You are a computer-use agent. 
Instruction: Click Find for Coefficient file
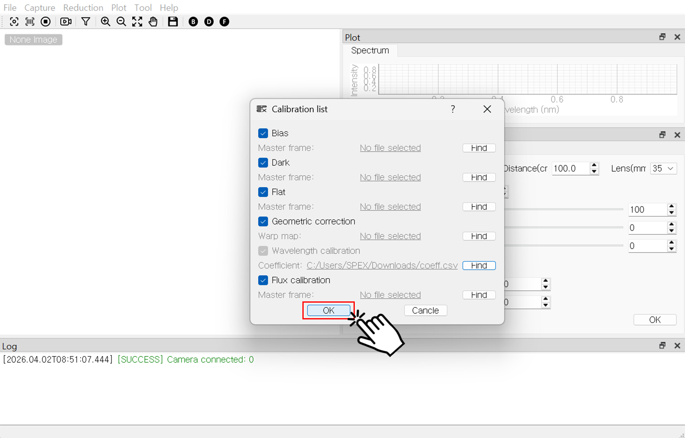coord(479,266)
